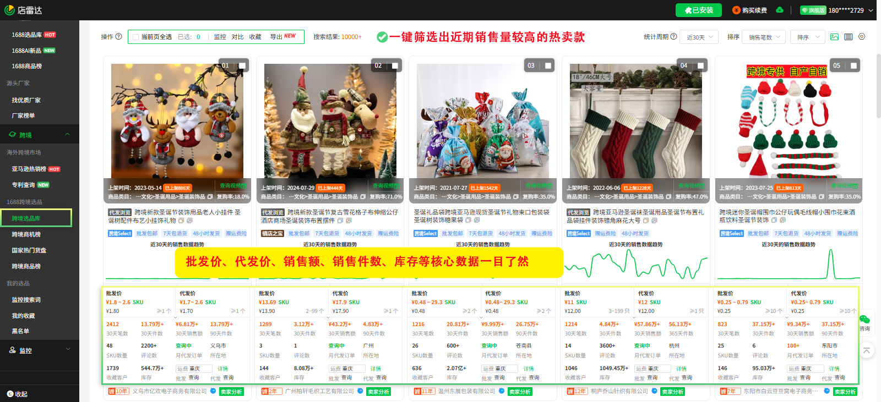
Task: Tick the 当前页全选 checkbox
Action: (135, 37)
